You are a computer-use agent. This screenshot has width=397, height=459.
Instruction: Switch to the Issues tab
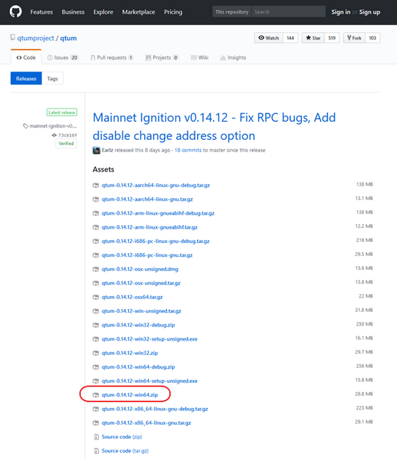tap(63, 57)
